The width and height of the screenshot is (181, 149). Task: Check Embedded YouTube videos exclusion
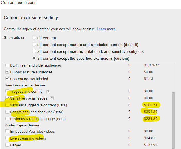pyautogui.click(x=7, y=132)
